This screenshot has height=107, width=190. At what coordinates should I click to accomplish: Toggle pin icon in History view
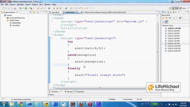[170, 18]
